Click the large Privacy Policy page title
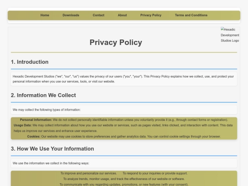 click(x=116, y=42)
